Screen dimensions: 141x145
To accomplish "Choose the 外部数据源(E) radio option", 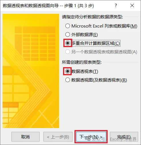I will point(68,34).
